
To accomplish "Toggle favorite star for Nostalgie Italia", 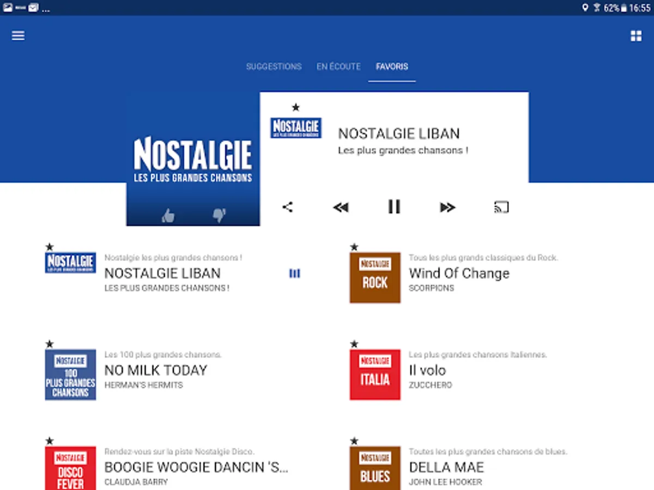I will click(354, 344).
